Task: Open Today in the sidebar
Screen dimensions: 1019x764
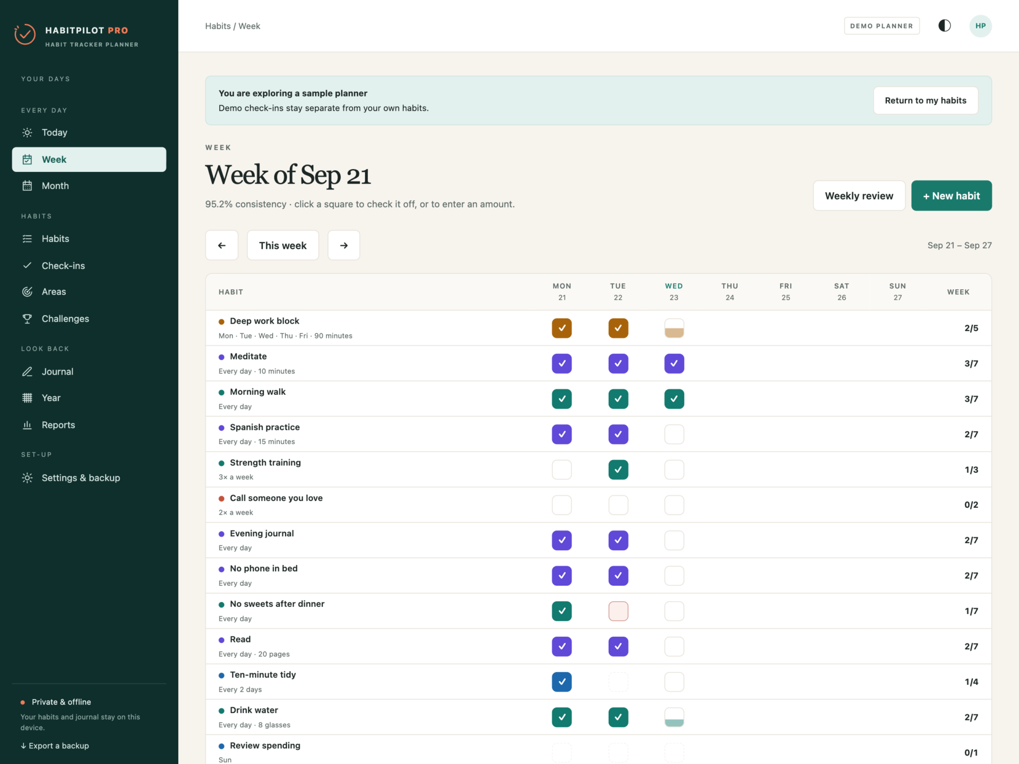Action: coord(89,133)
